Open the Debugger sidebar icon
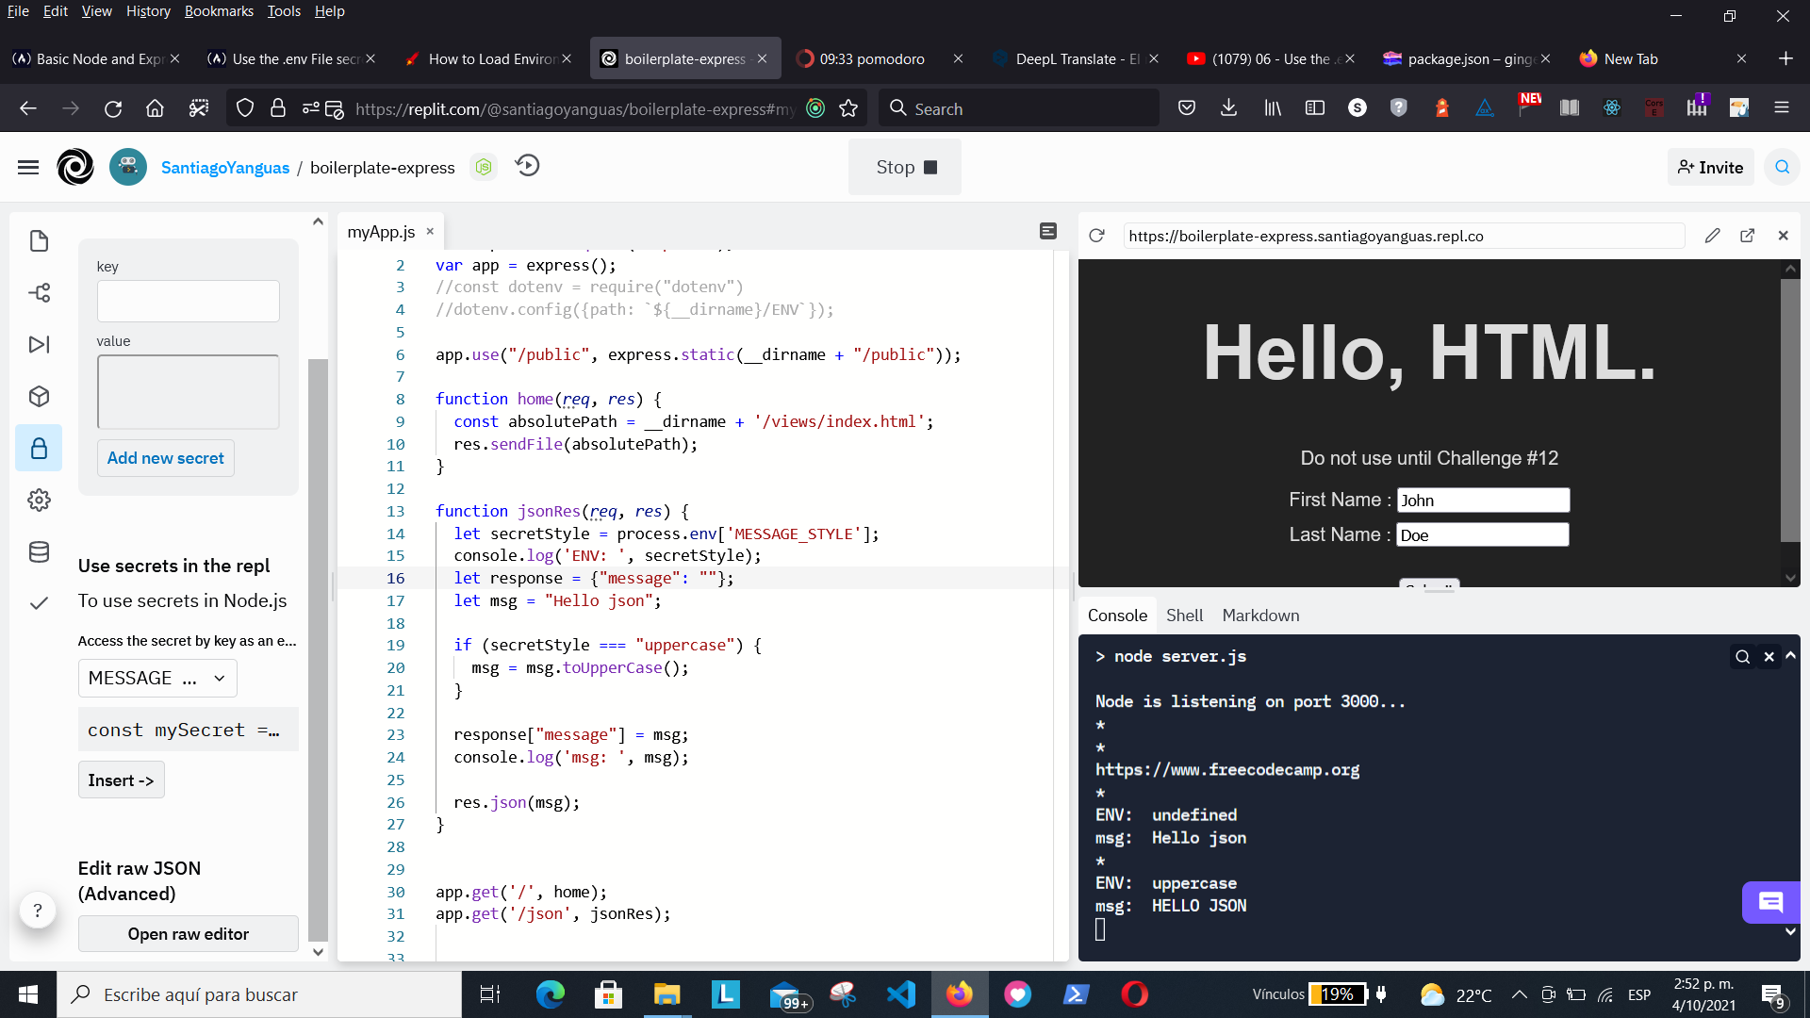The width and height of the screenshot is (1810, 1018). [x=39, y=345]
